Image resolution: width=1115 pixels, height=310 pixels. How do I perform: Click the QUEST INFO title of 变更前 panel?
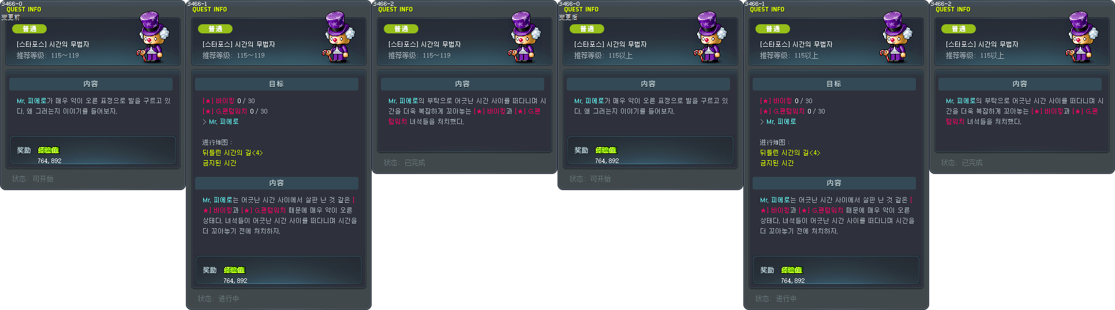(24, 9)
